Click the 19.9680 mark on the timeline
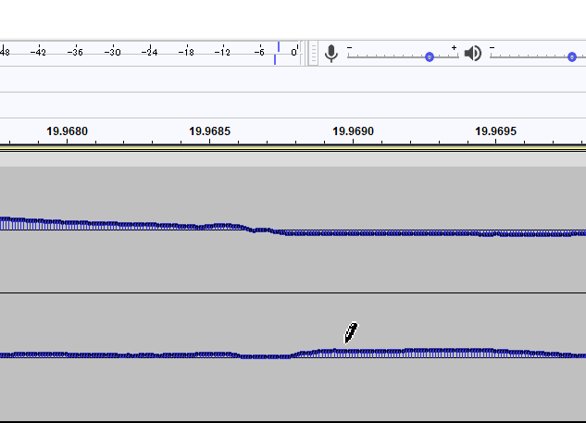 click(68, 131)
